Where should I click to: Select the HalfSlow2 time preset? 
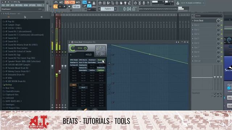click(x=101, y=70)
